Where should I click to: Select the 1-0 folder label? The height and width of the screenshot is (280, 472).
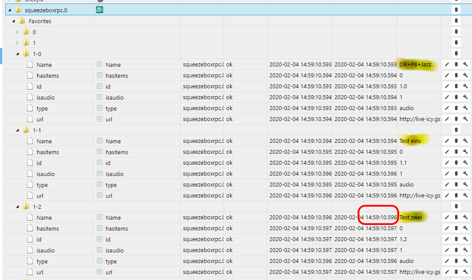[37, 54]
